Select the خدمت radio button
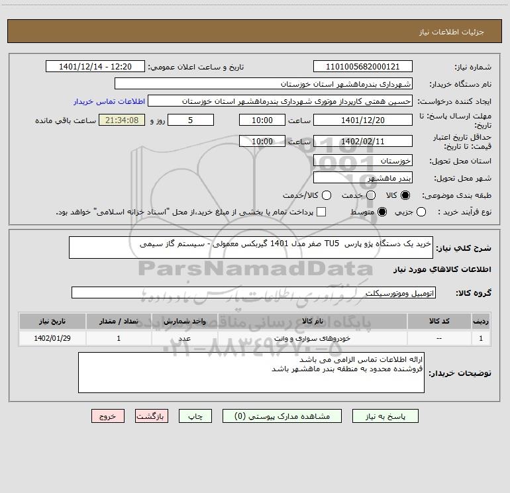 (371, 195)
